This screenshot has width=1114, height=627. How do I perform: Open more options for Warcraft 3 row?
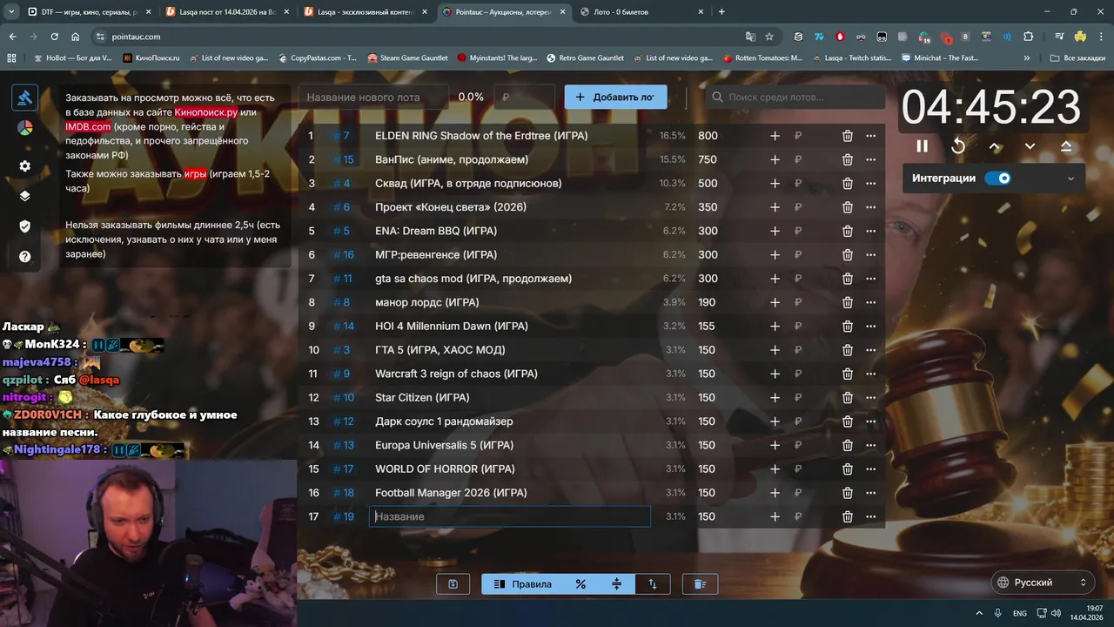coord(870,374)
